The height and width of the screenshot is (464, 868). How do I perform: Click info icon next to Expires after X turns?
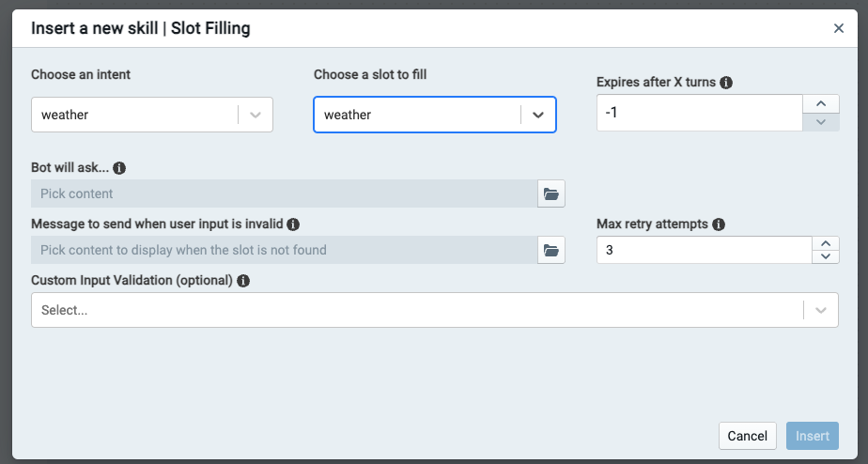click(726, 83)
